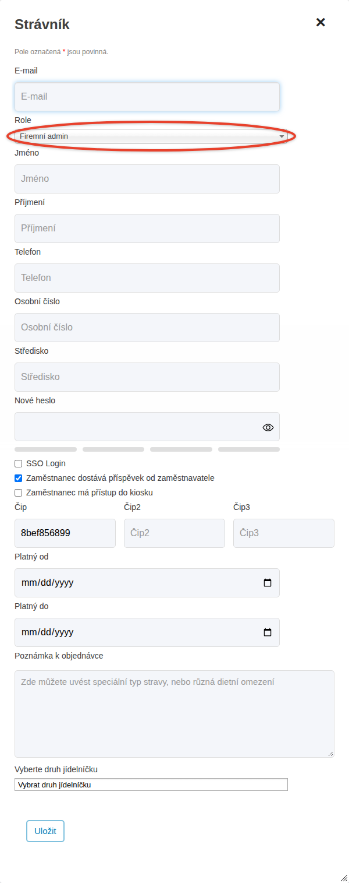Open calendar picker for Platný od
The height and width of the screenshot is (883, 349).
268,583
